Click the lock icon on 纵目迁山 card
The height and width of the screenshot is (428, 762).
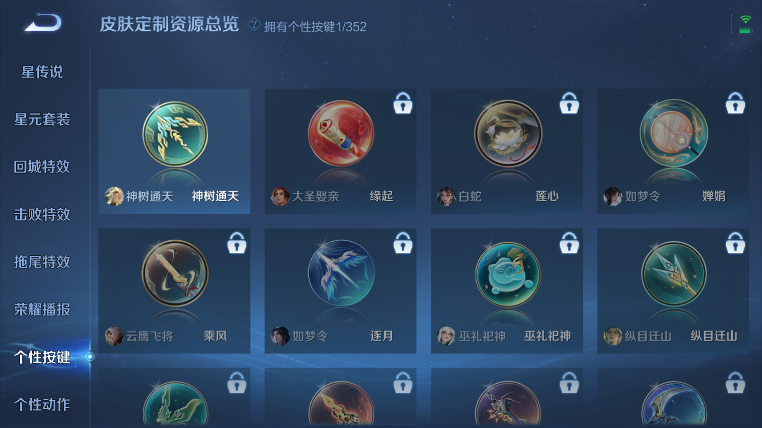[x=735, y=243]
